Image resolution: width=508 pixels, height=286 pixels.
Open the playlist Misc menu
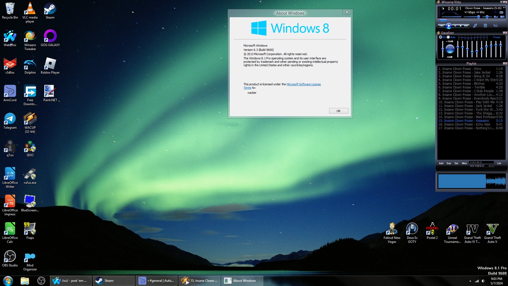click(464, 163)
